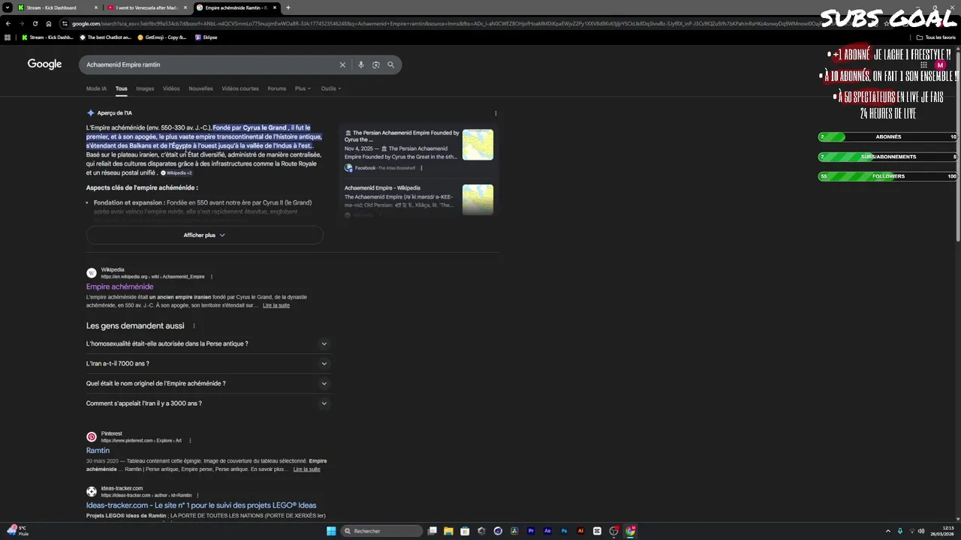View site information icon in address bar

(65, 23)
